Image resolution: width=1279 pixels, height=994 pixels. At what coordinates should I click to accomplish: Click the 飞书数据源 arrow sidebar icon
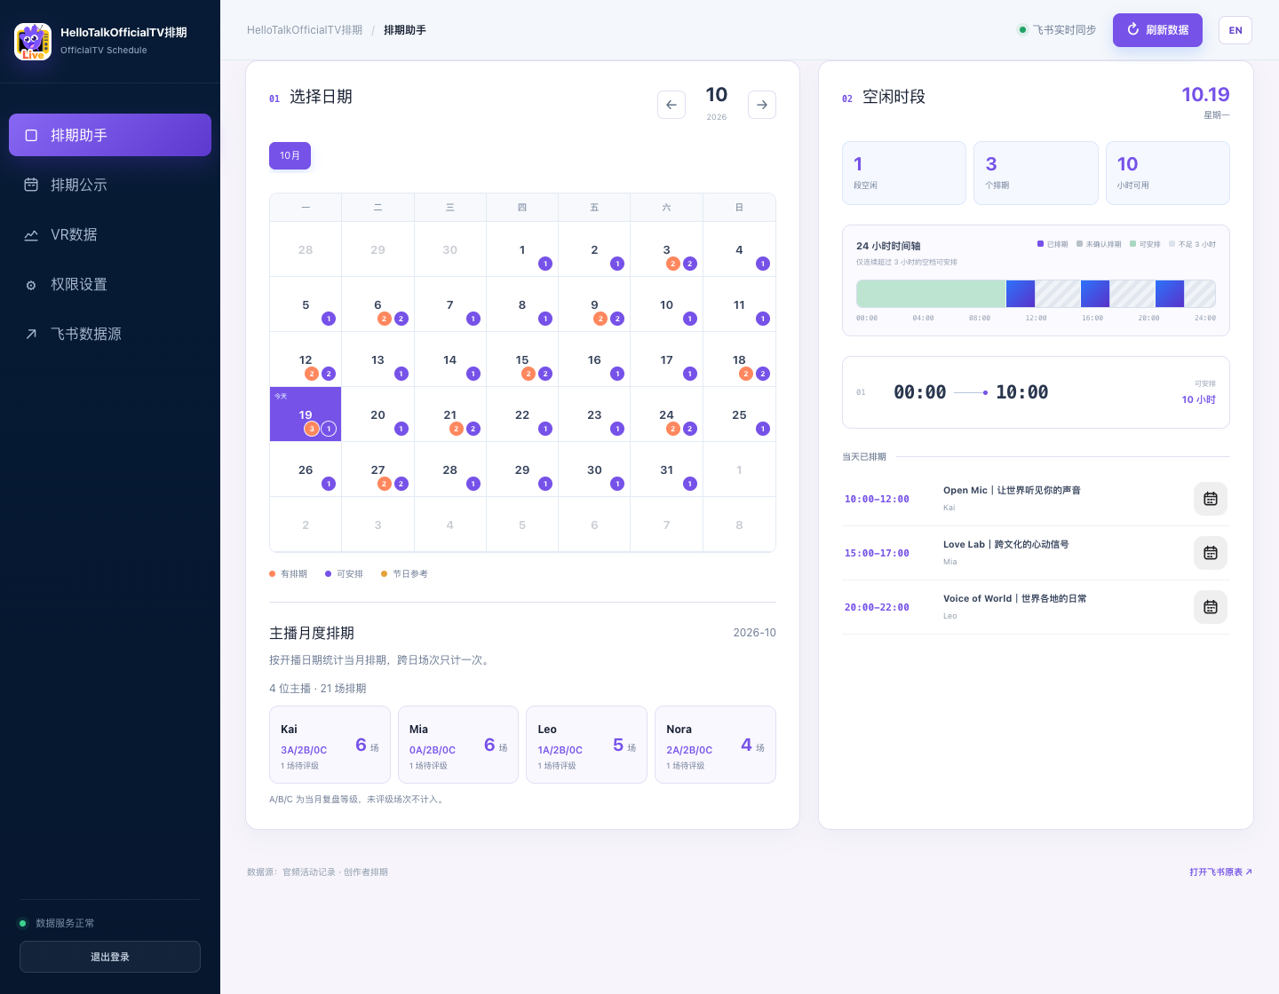31,334
